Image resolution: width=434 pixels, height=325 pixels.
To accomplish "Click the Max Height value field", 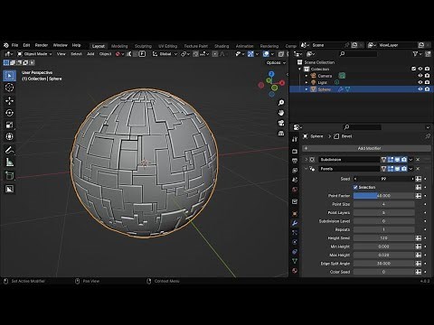I will 384,255.
